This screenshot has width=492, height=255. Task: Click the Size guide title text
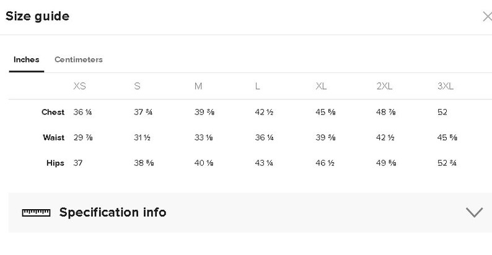tap(37, 16)
